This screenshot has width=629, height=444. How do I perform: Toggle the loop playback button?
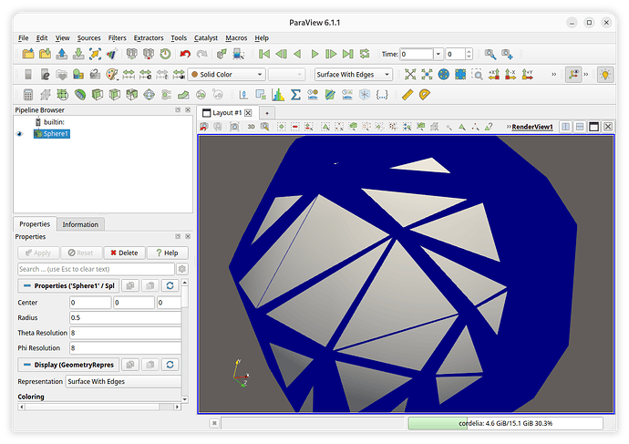coord(365,54)
